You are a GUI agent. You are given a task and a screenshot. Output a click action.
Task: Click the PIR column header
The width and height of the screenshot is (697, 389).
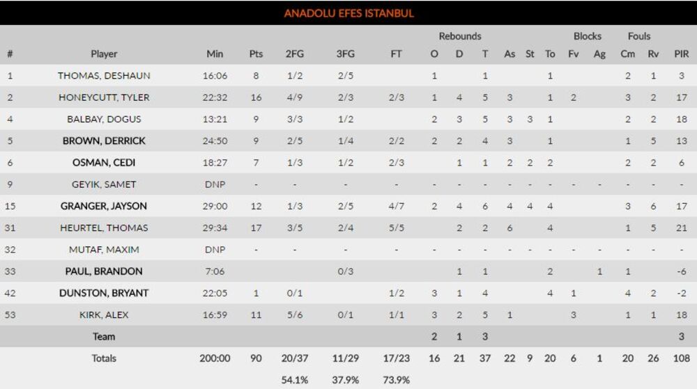tap(681, 54)
